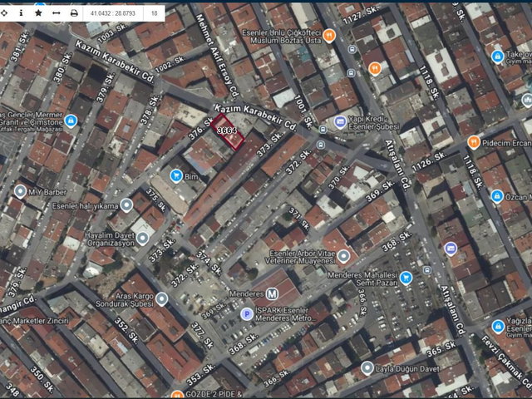Click the Layla Düğün Davet pin
Screen dimensions: 532x399
[x=367, y=368]
